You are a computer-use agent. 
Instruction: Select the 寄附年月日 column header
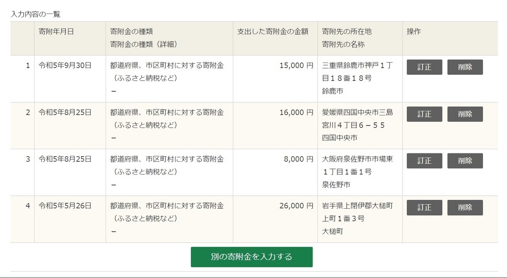tap(56, 32)
